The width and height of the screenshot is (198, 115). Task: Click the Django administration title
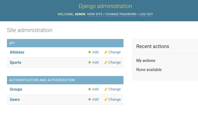pos(105,6)
